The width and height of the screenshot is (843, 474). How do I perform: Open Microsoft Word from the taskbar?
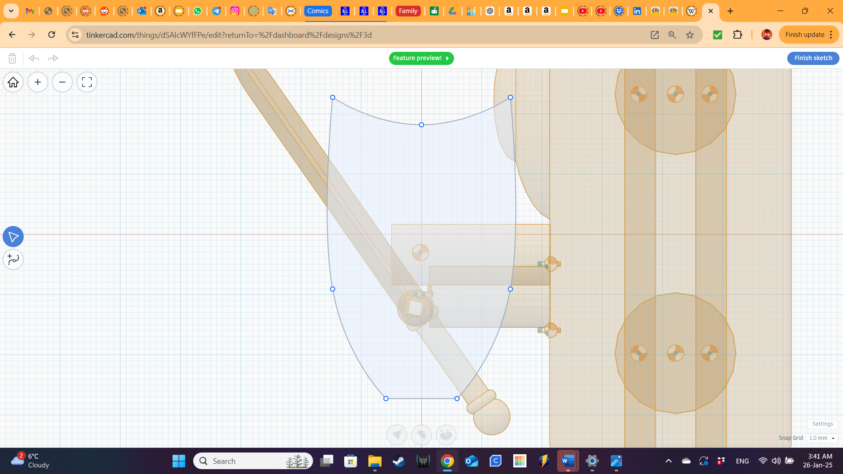567,461
